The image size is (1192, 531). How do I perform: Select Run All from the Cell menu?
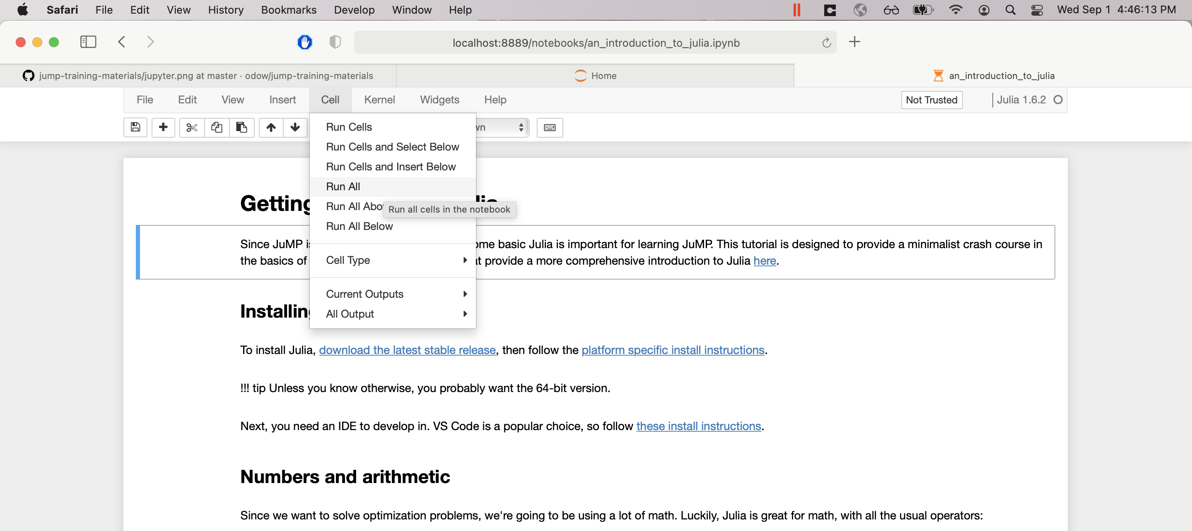pyautogui.click(x=343, y=186)
